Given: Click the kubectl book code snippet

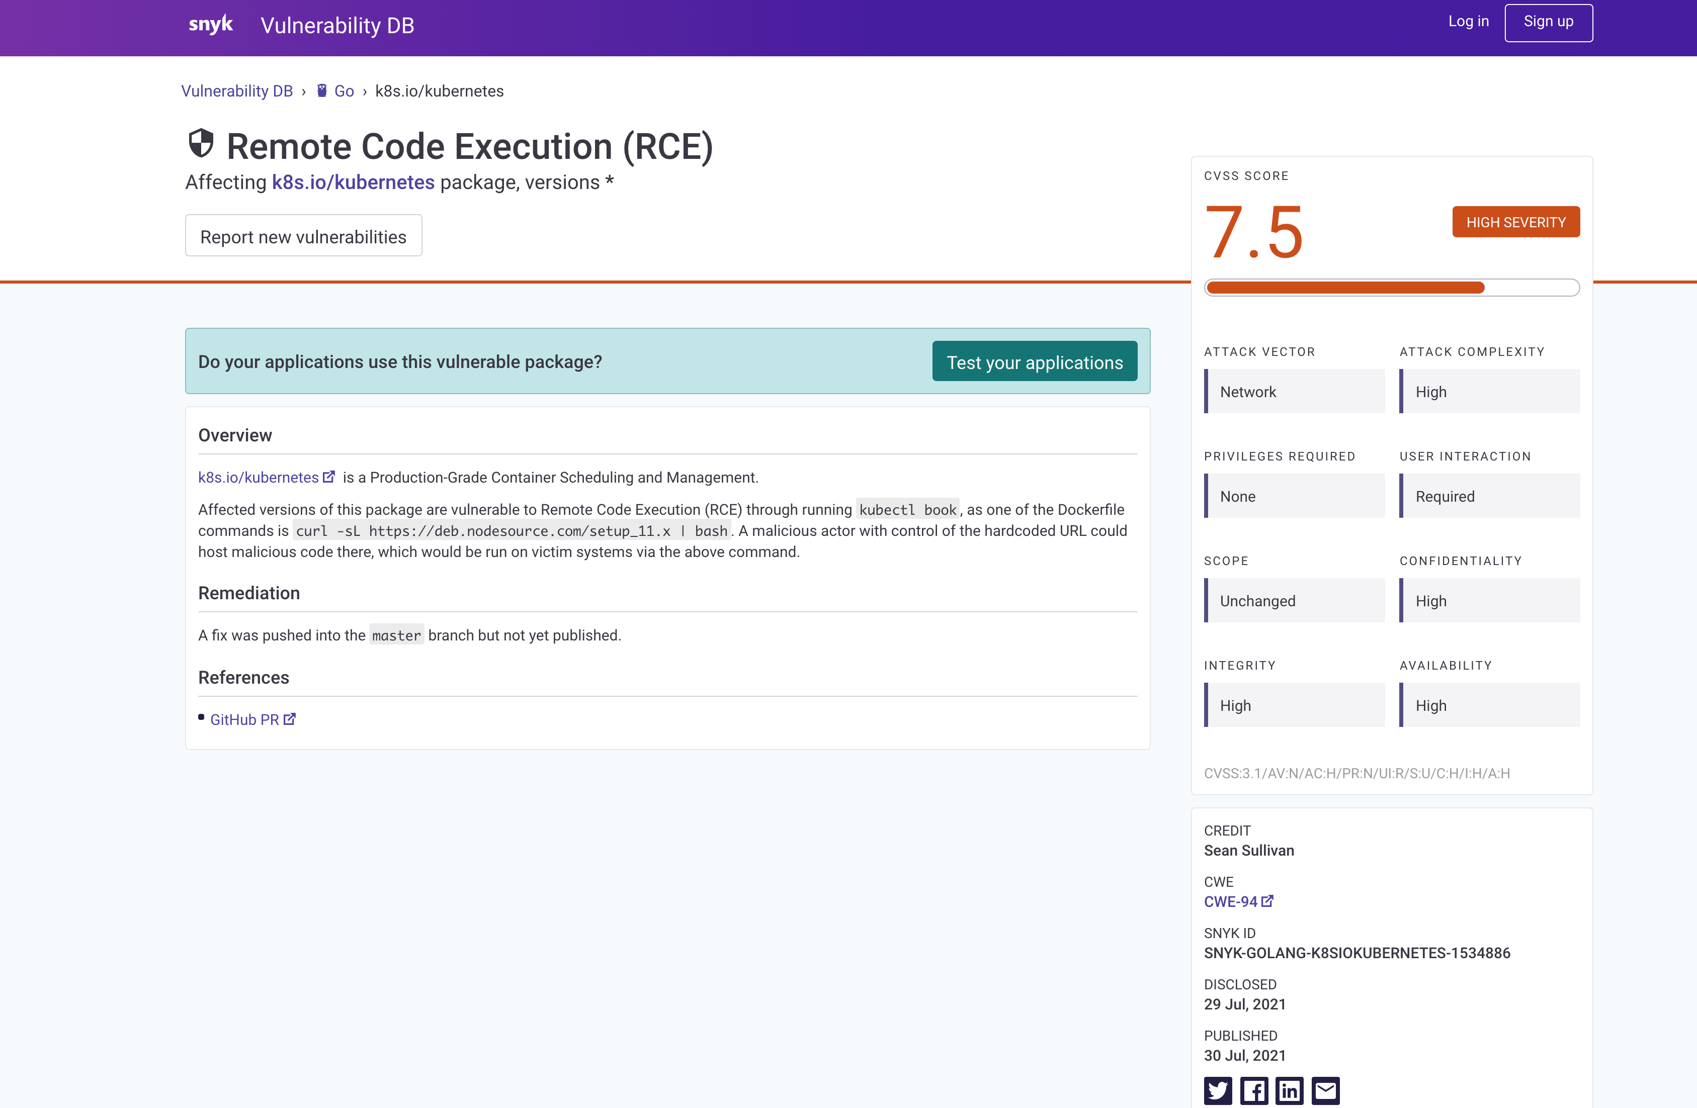Looking at the screenshot, I should 908,509.
